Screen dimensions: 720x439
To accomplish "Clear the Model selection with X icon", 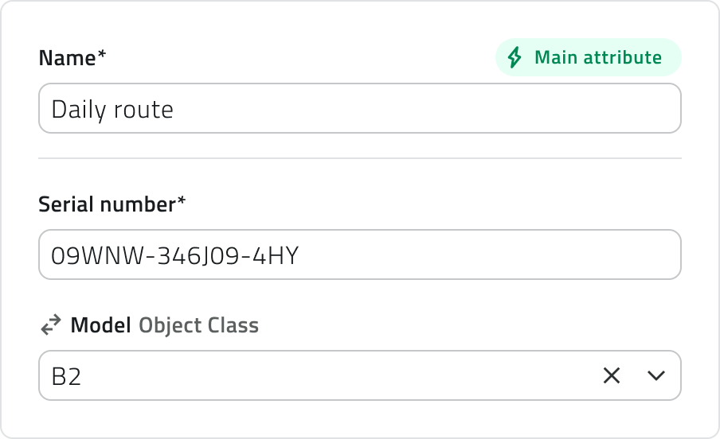I will [x=612, y=375].
